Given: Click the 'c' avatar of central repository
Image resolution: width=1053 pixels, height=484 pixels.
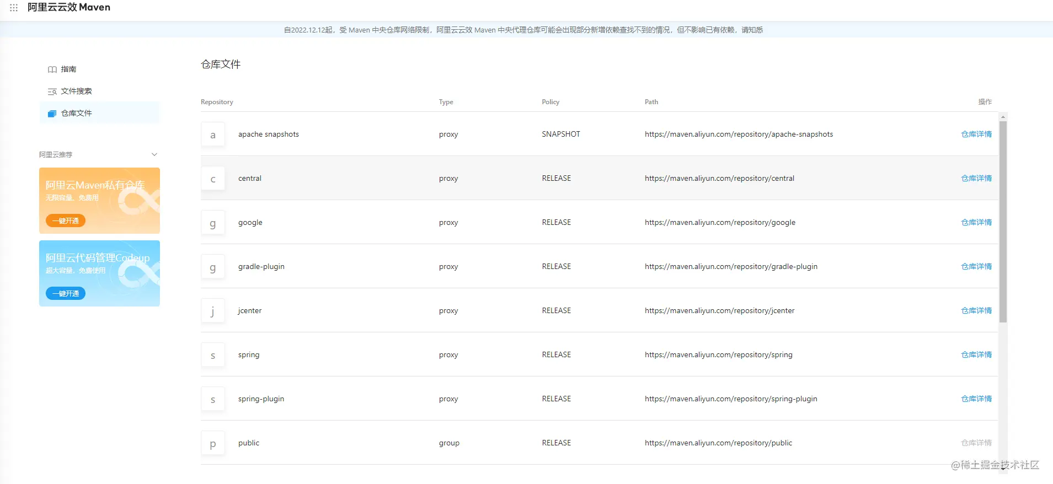Looking at the screenshot, I should [x=213, y=179].
